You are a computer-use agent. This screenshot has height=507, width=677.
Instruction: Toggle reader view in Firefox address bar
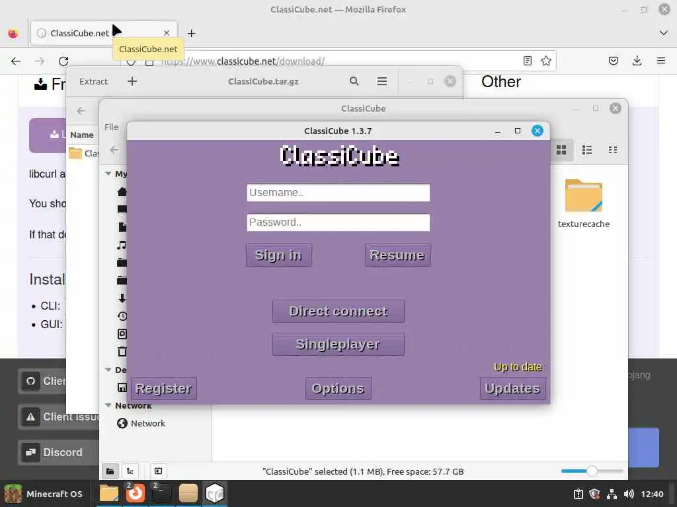click(x=527, y=61)
